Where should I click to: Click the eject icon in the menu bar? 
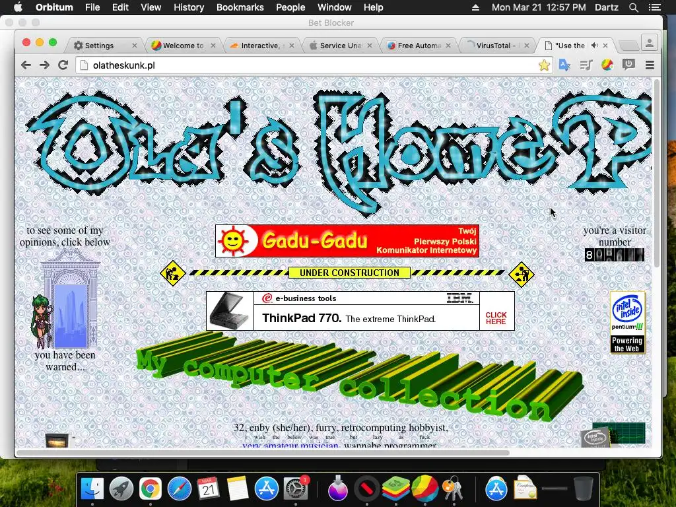tap(475, 7)
